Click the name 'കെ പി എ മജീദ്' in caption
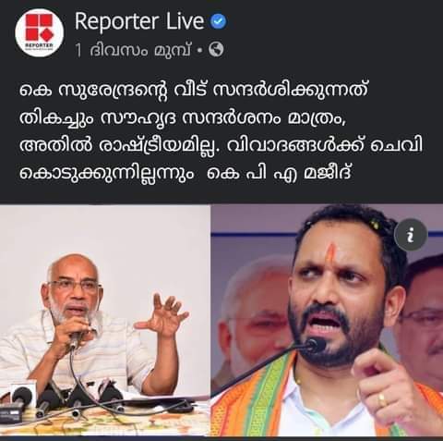Viewport: 443px width, 441px height. point(279,174)
